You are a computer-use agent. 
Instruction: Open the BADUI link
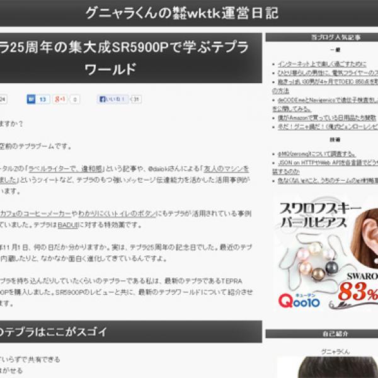(x=68, y=225)
